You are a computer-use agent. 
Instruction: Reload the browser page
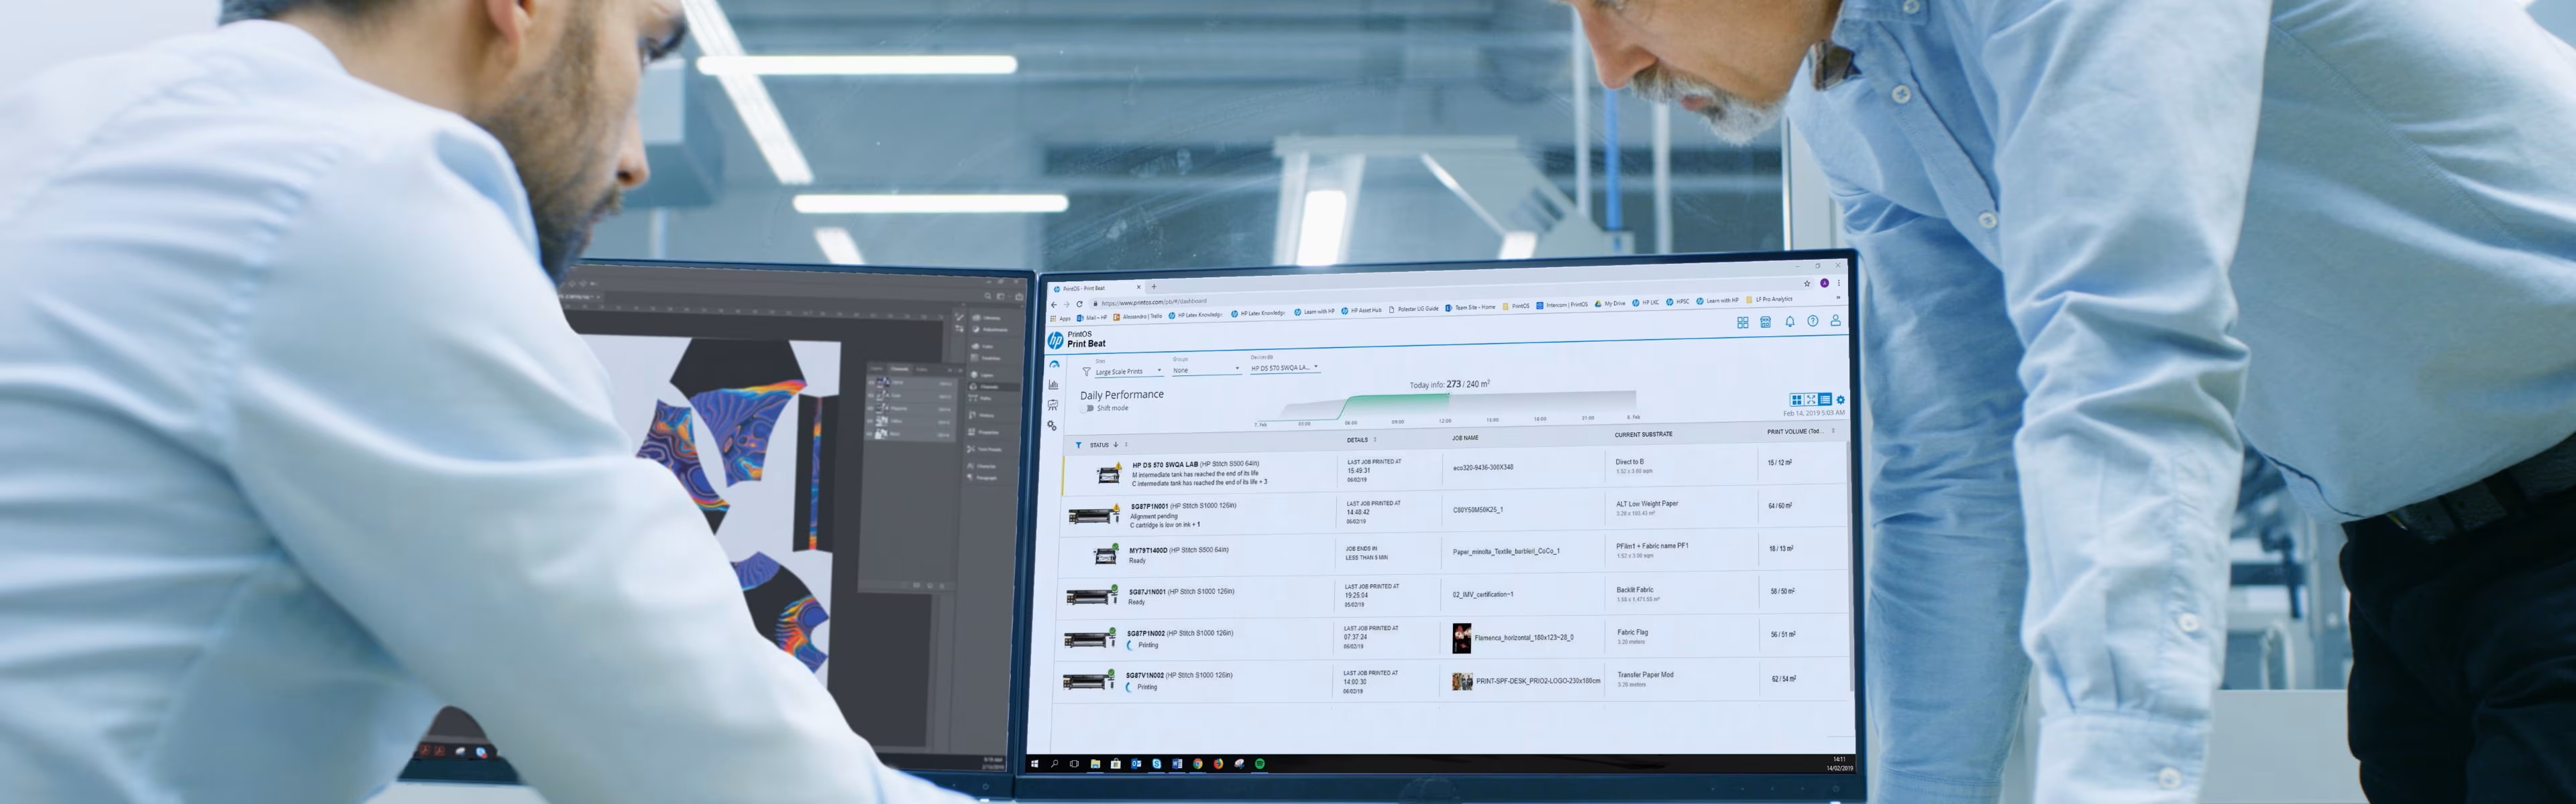pos(1080,304)
